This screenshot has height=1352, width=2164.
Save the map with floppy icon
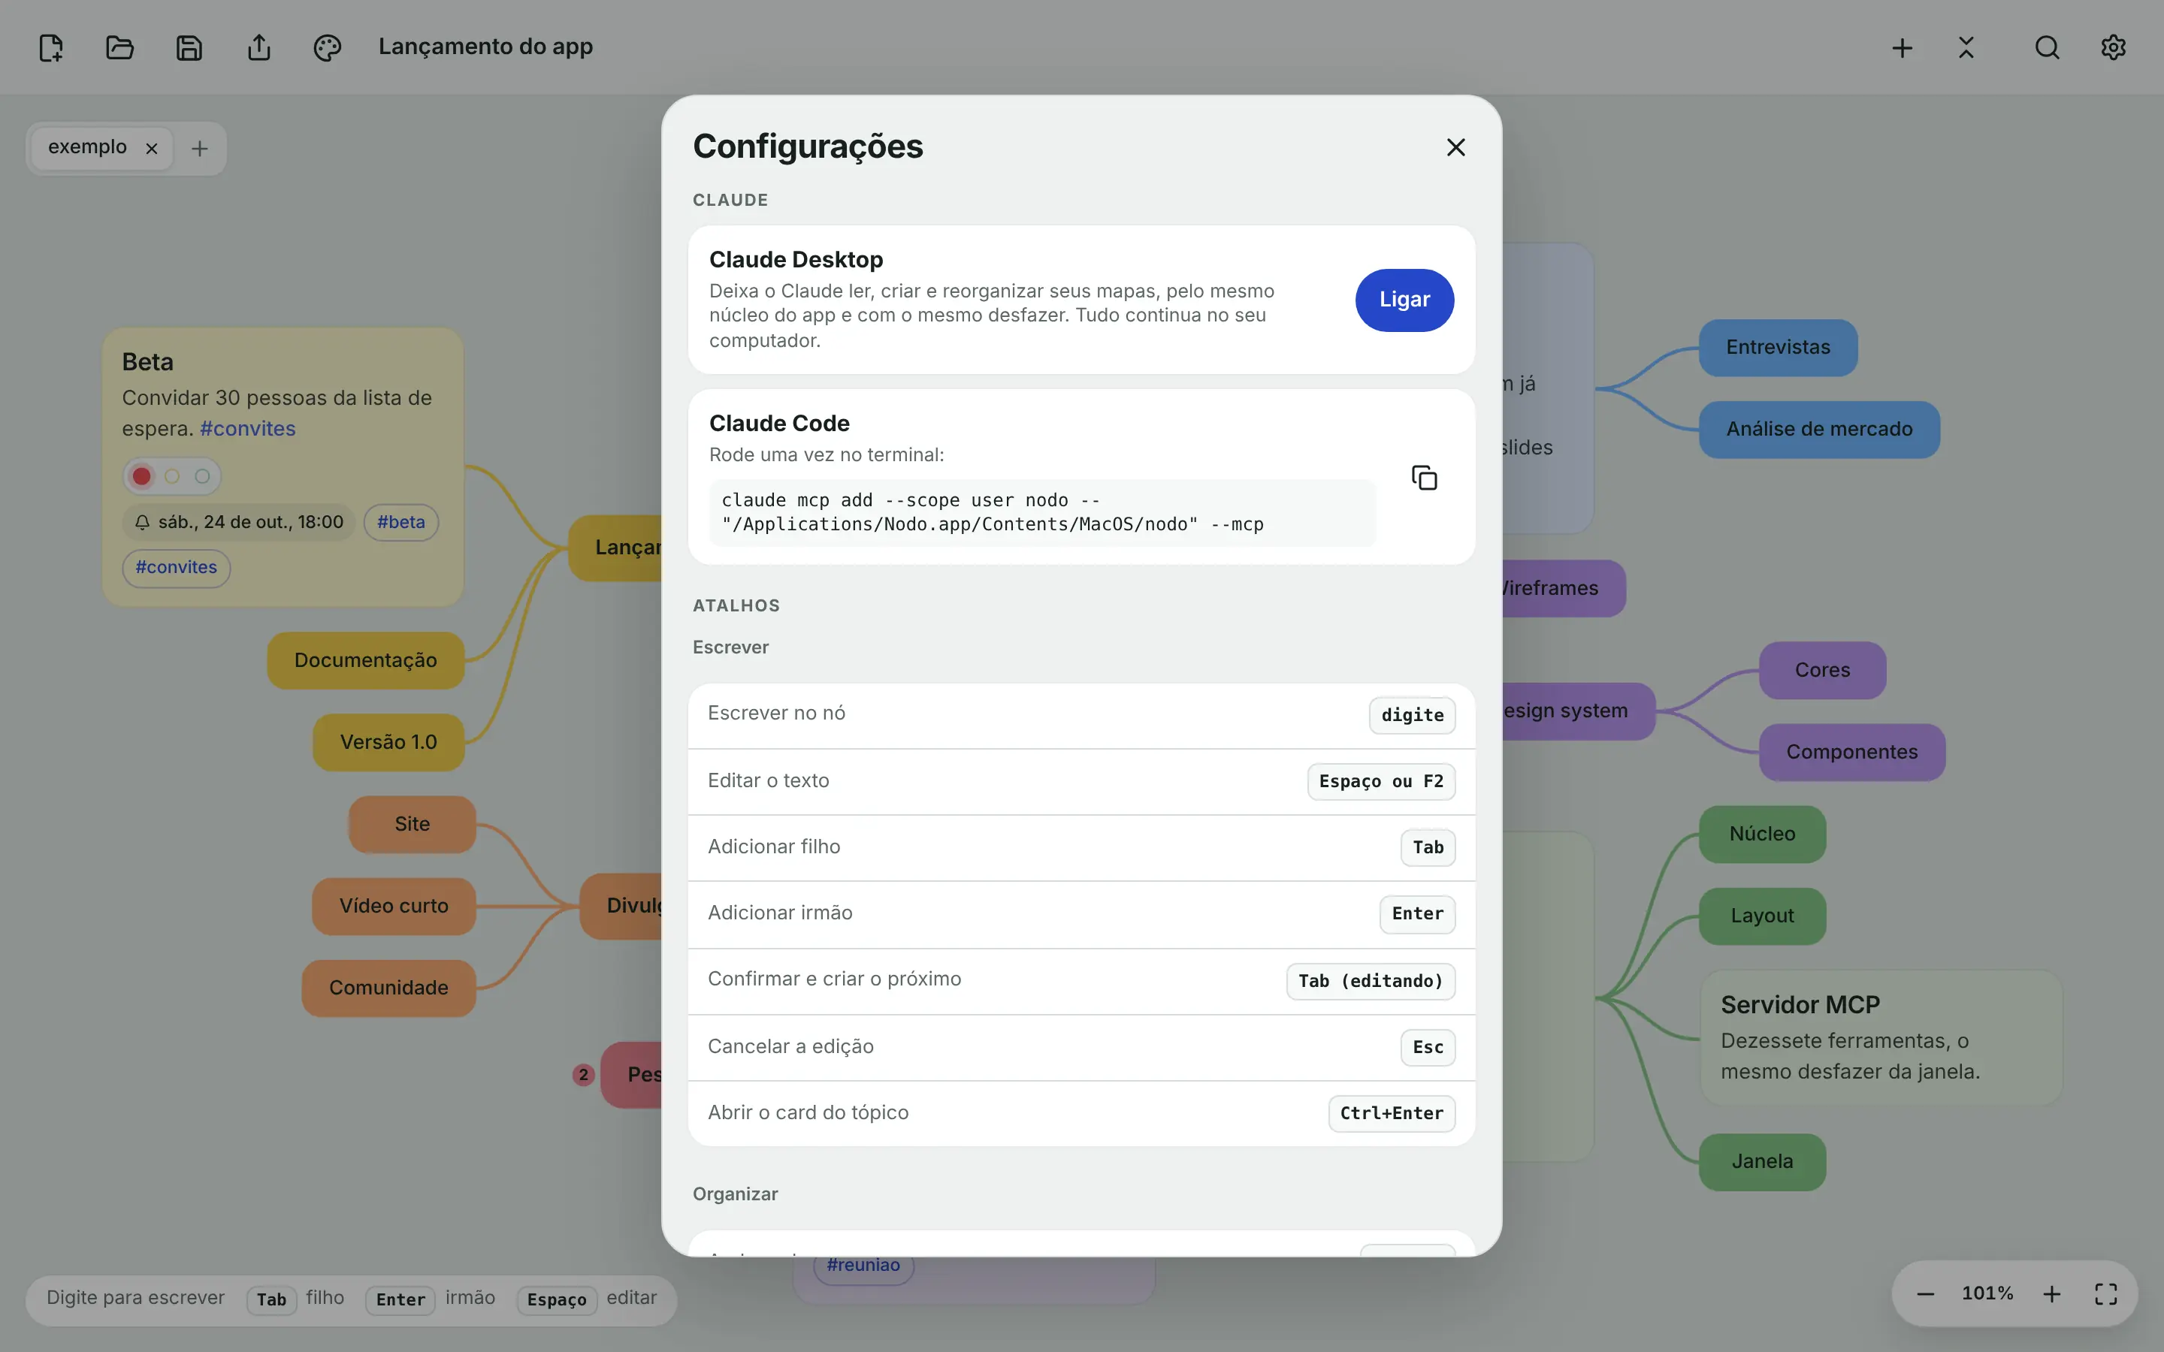[189, 47]
